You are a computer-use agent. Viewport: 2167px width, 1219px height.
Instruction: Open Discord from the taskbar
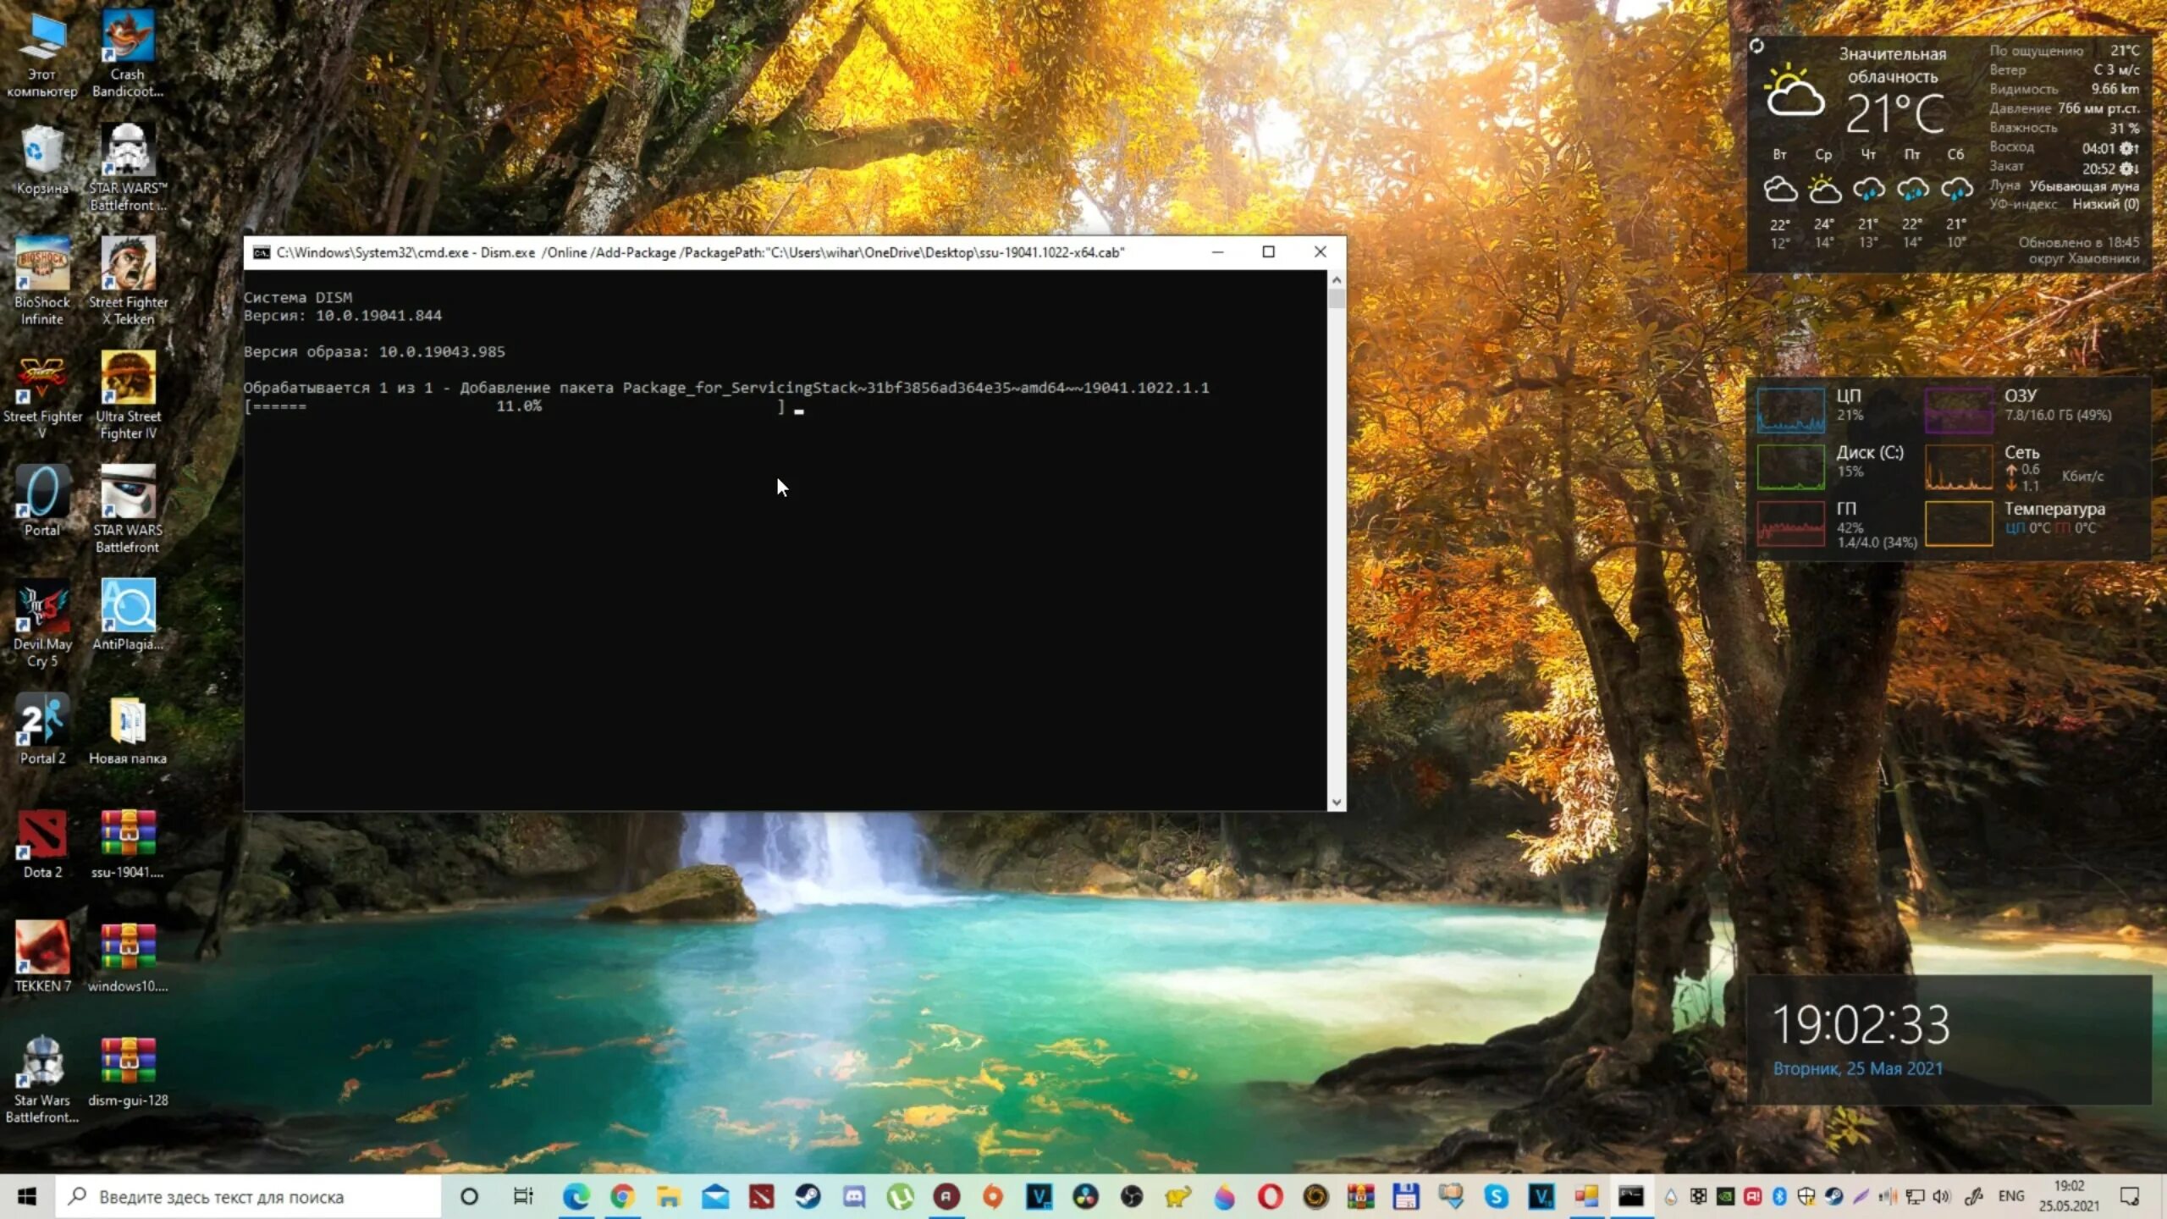click(854, 1196)
